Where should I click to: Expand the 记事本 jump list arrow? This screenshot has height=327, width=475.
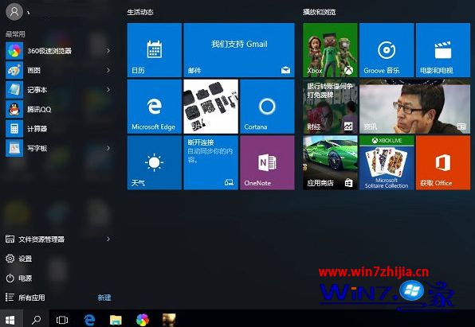(108, 90)
